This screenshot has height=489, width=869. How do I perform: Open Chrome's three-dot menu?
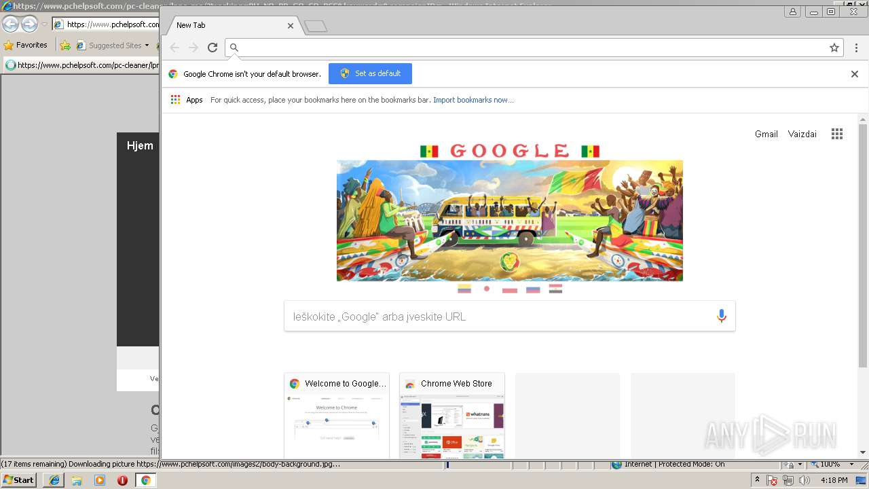(x=856, y=48)
